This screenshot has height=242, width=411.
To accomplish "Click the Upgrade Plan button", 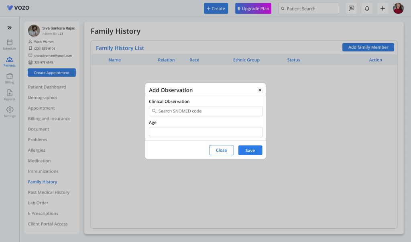I will 253,8.
